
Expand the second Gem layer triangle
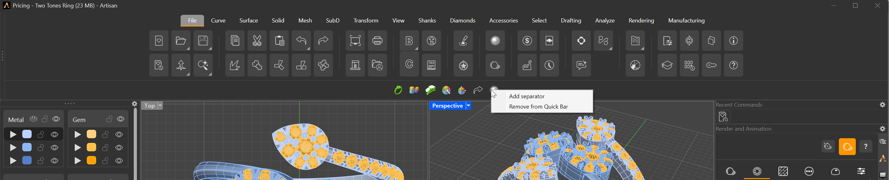[78, 148]
